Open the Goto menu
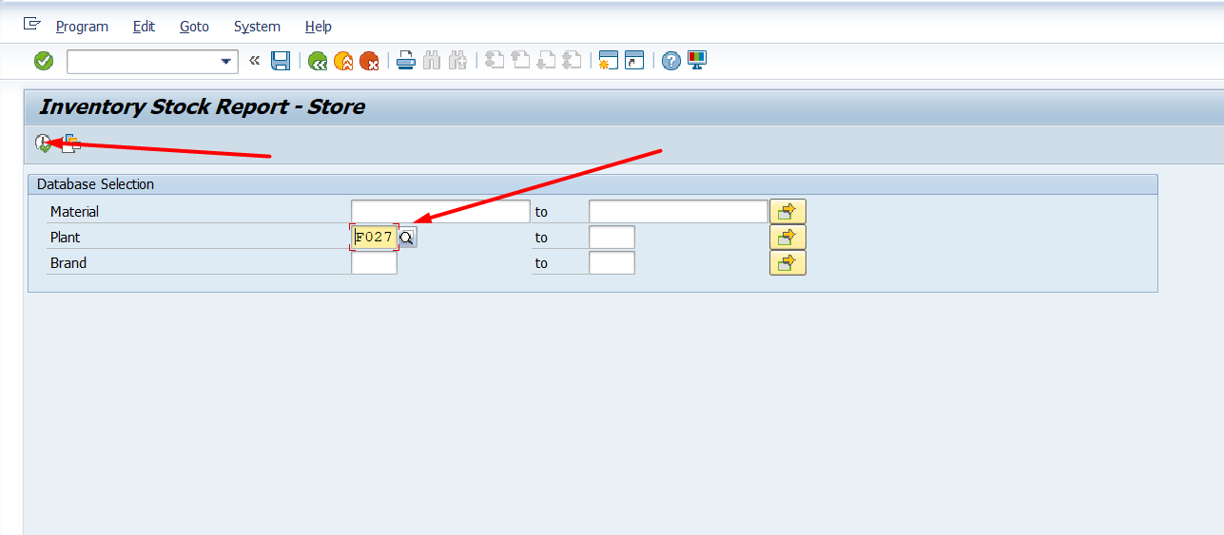 click(x=194, y=27)
